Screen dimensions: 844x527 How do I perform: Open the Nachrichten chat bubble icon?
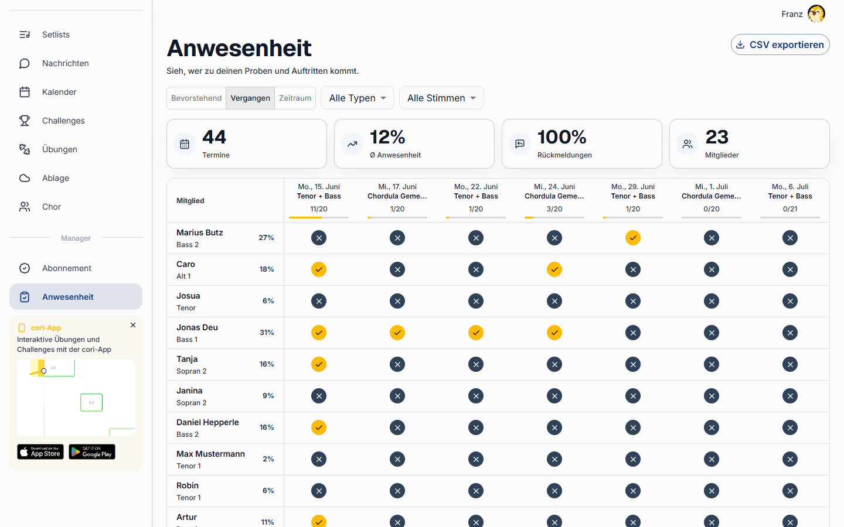coord(25,63)
